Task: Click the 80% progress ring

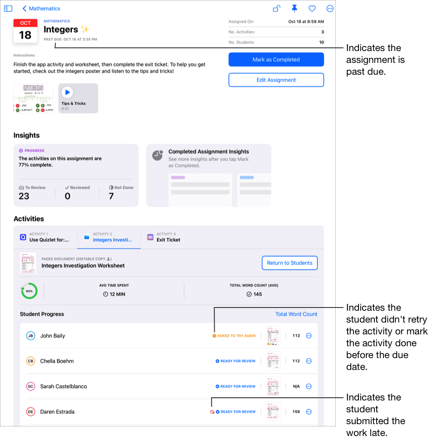Action: pyautogui.click(x=29, y=291)
